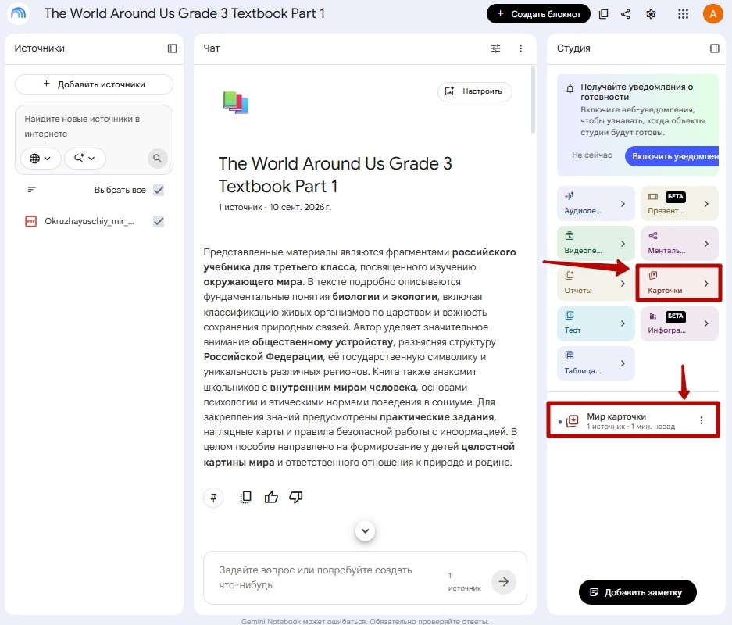Viewport: 732px width, 625px height.
Task: Open the NotebookLM home logo
Action: click(18, 13)
